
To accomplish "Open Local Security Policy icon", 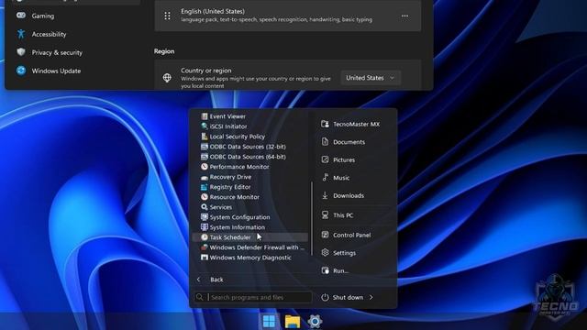I will (204, 137).
